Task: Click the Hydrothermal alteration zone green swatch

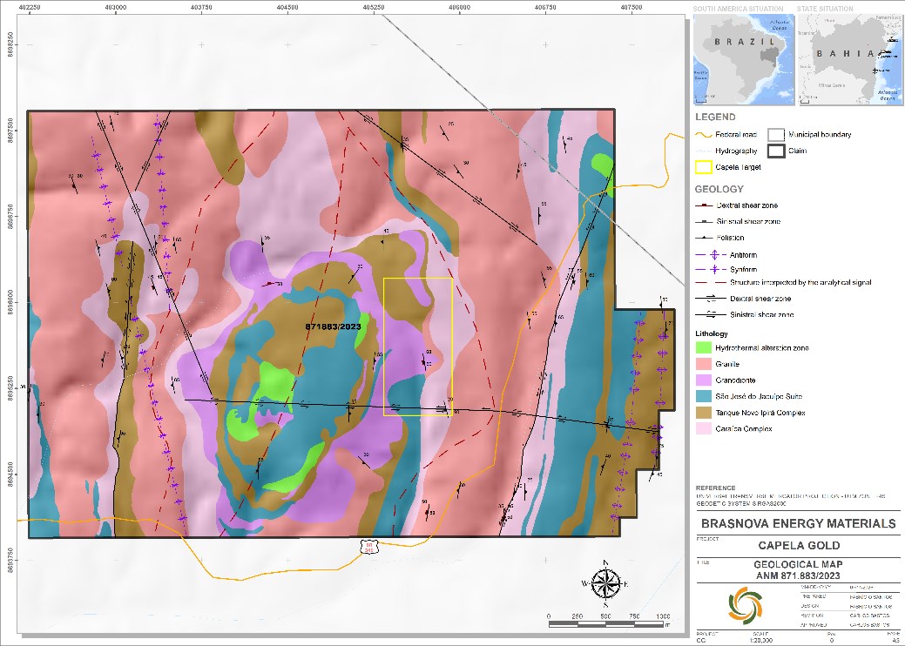Action: (x=703, y=347)
